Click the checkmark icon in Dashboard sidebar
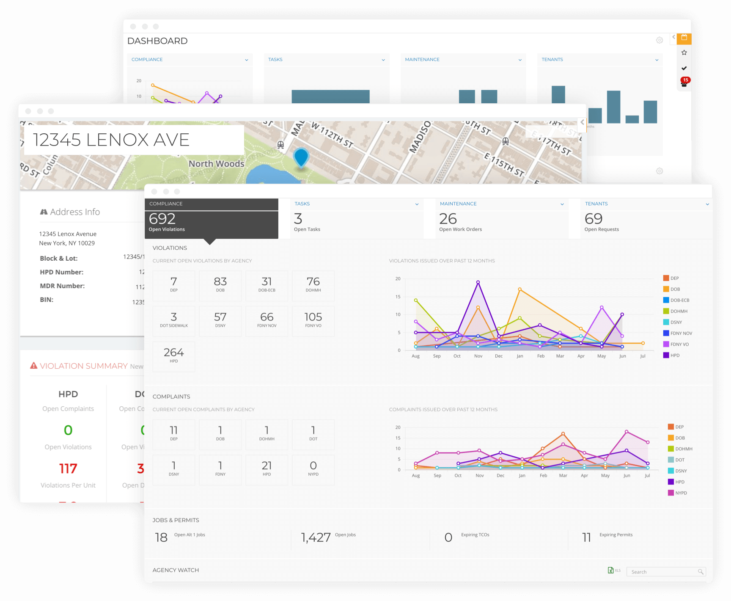The width and height of the screenshot is (731, 601). [x=684, y=68]
